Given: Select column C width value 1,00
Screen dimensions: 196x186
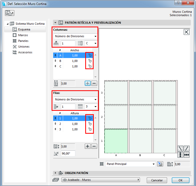Looking at the screenshot, I should [75, 66].
